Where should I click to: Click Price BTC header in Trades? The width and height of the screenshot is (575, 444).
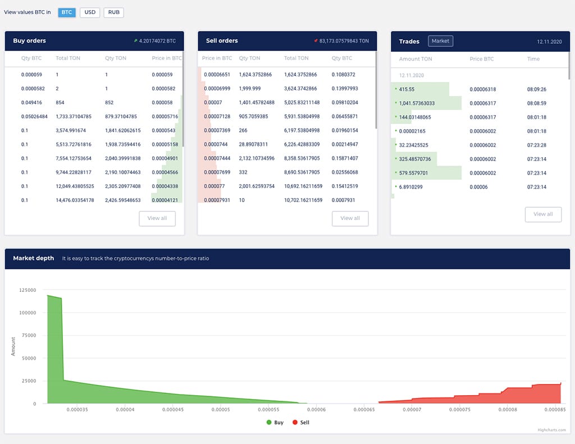click(481, 59)
